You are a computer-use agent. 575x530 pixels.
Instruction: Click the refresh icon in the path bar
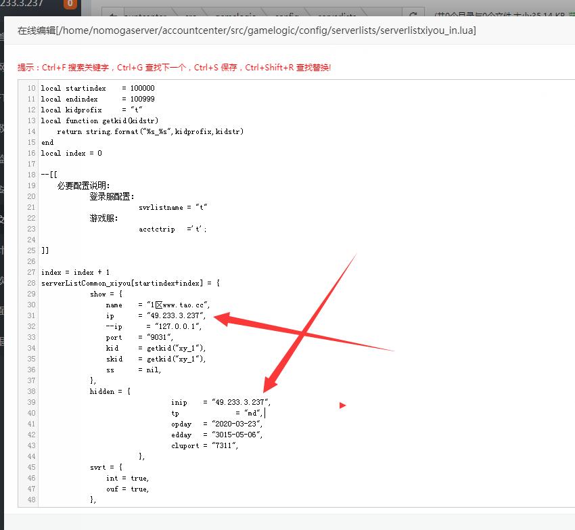[x=411, y=14]
